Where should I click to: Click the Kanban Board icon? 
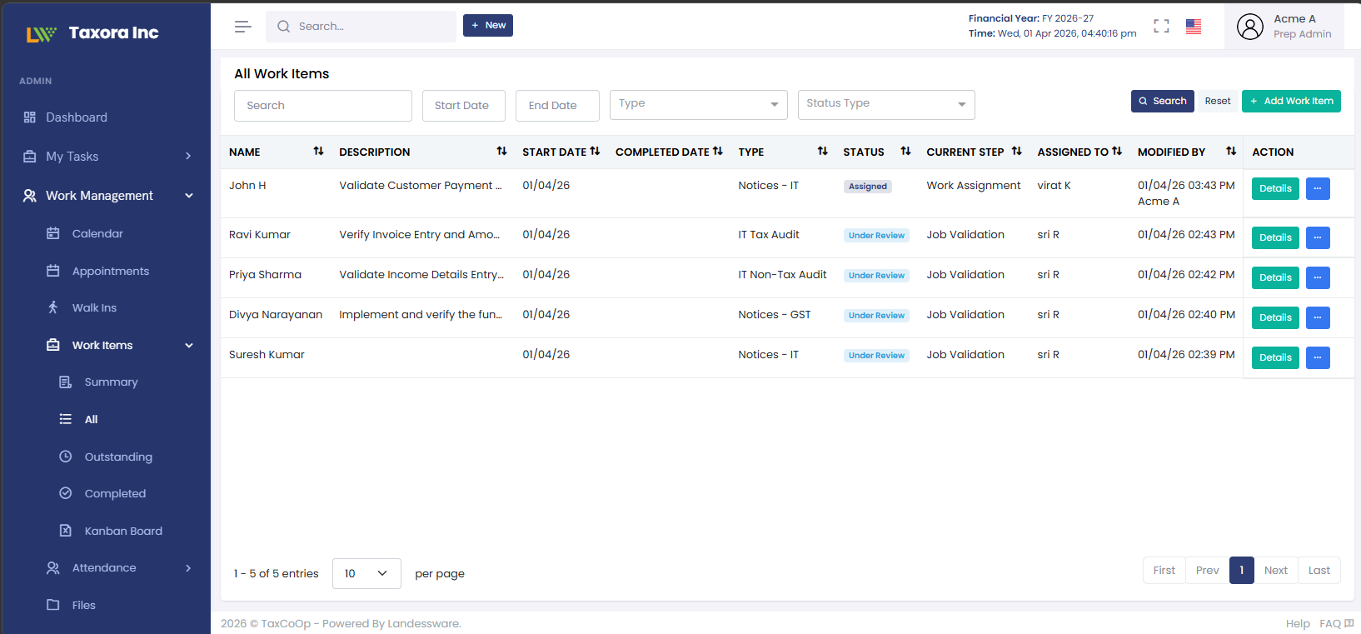pyautogui.click(x=66, y=531)
